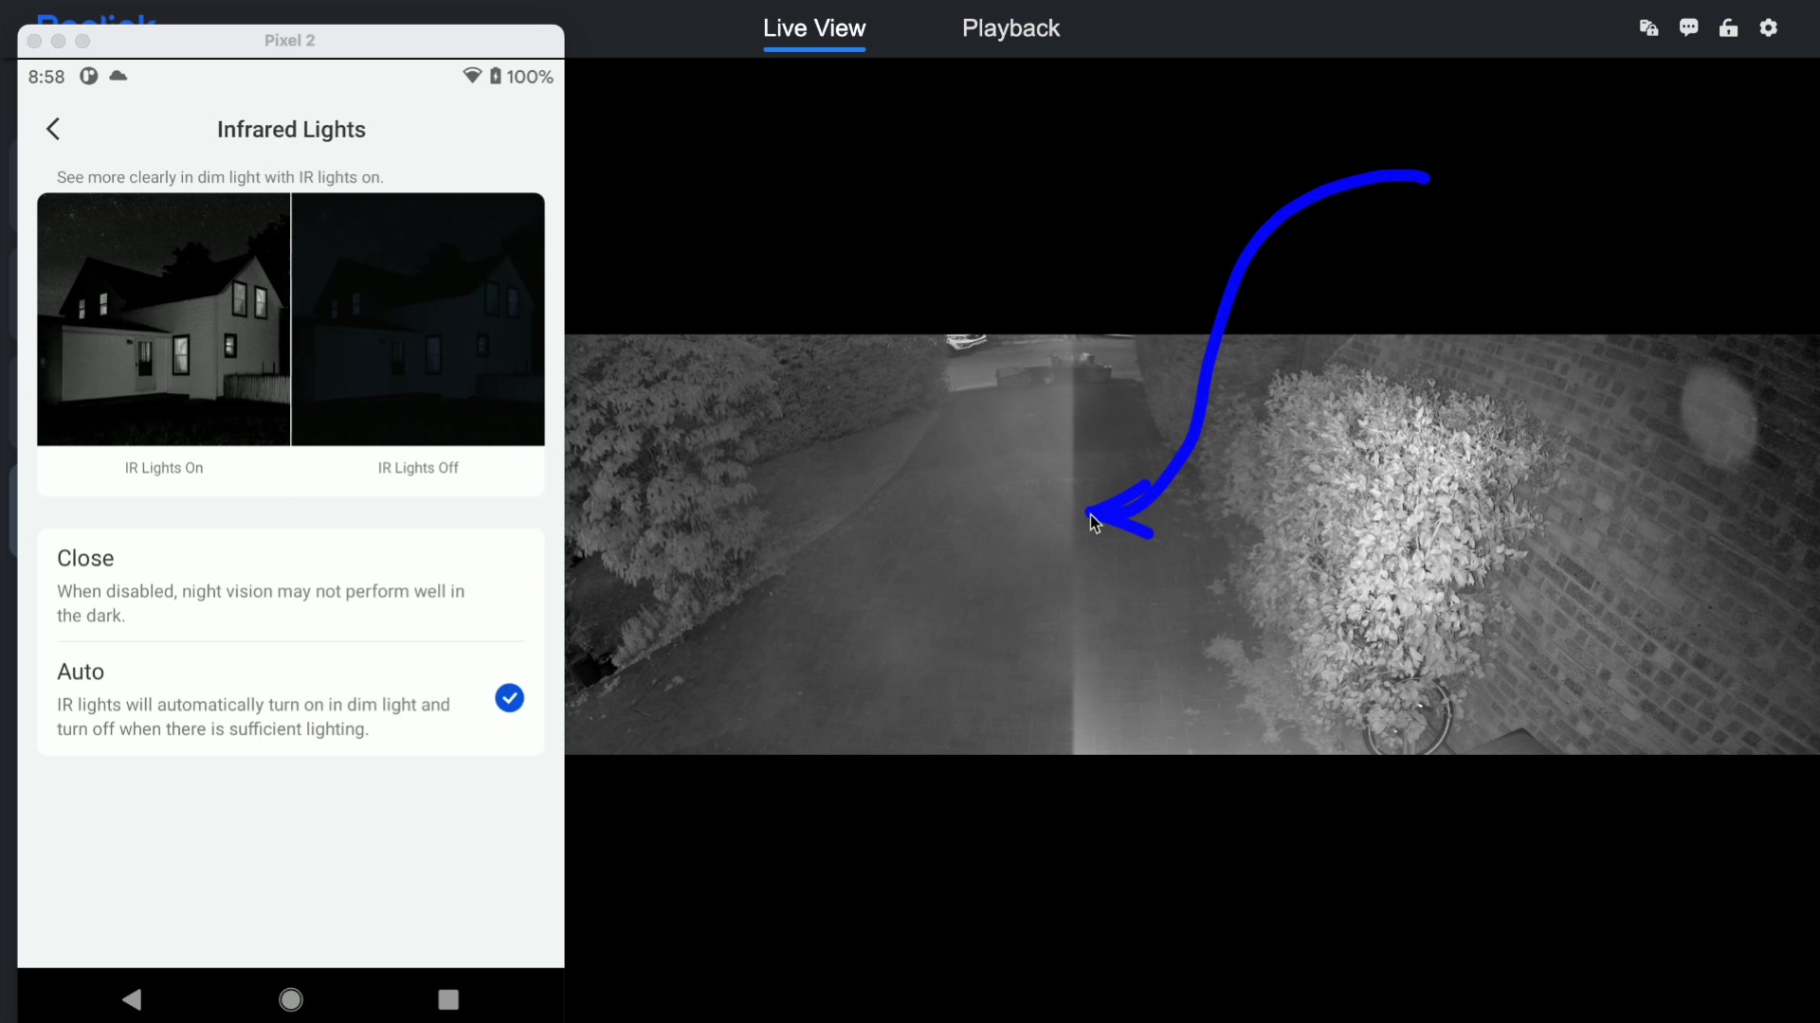Click the cloud icon in status bar
1820x1023 pixels.
pyautogui.click(x=118, y=76)
